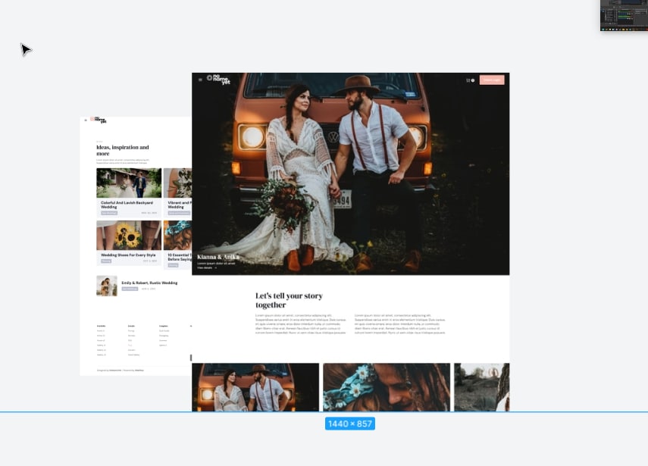Select the 'Kianna & Anika' hero title

[218, 257]
